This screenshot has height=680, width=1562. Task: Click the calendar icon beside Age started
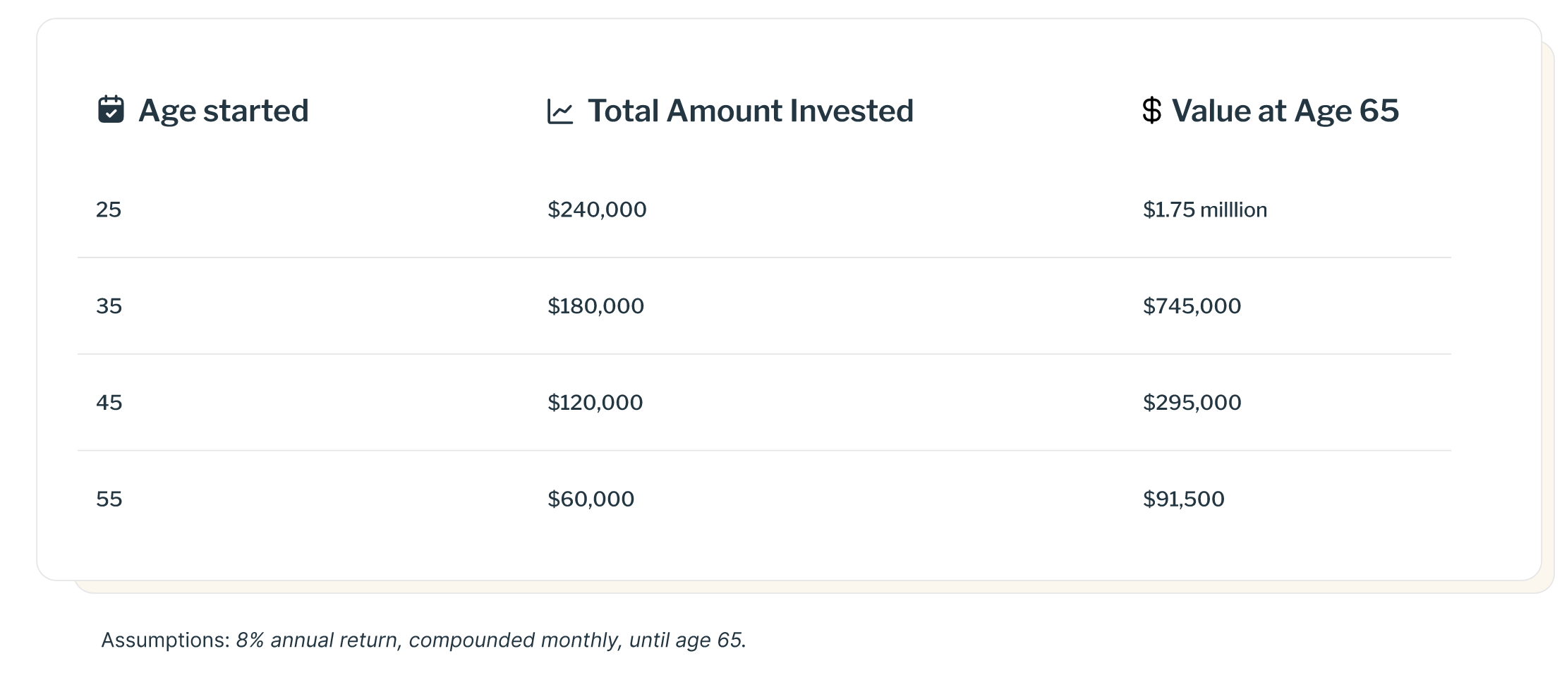[x=111, y=110]
